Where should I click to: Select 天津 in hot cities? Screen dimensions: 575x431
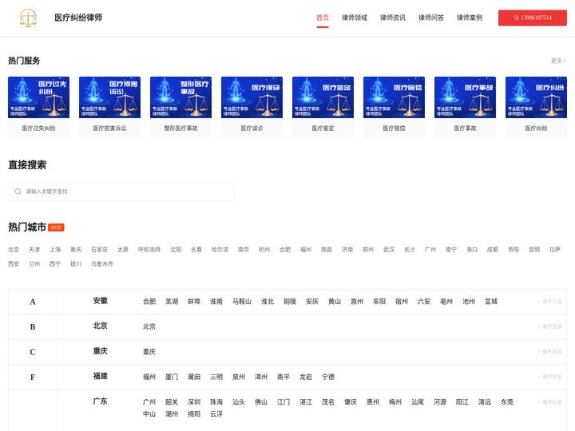click(34, 250)
